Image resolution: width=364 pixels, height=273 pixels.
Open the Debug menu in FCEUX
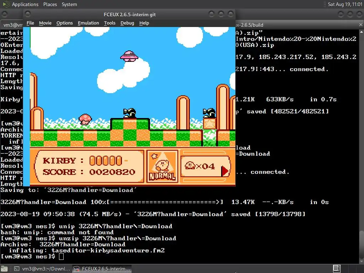tap(127, 23)
